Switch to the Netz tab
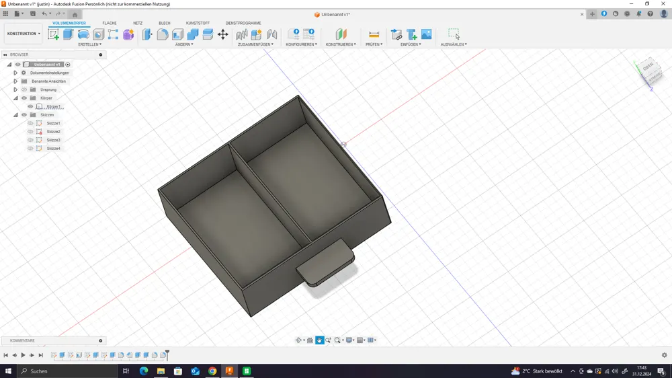This screenshot has height=378, width=672. [x=138, y=23]
